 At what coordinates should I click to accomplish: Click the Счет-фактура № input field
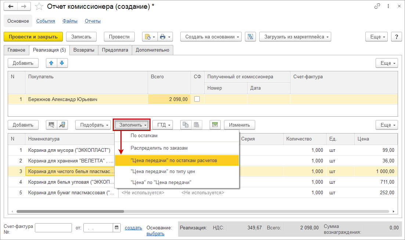[53, 228]
